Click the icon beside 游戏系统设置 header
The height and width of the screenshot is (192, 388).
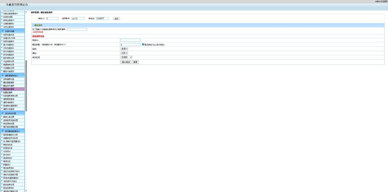coord(3,113)
